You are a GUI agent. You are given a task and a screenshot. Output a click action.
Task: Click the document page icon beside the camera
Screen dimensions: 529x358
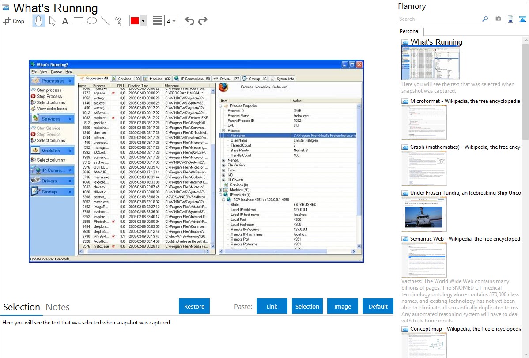pos(510,19)
